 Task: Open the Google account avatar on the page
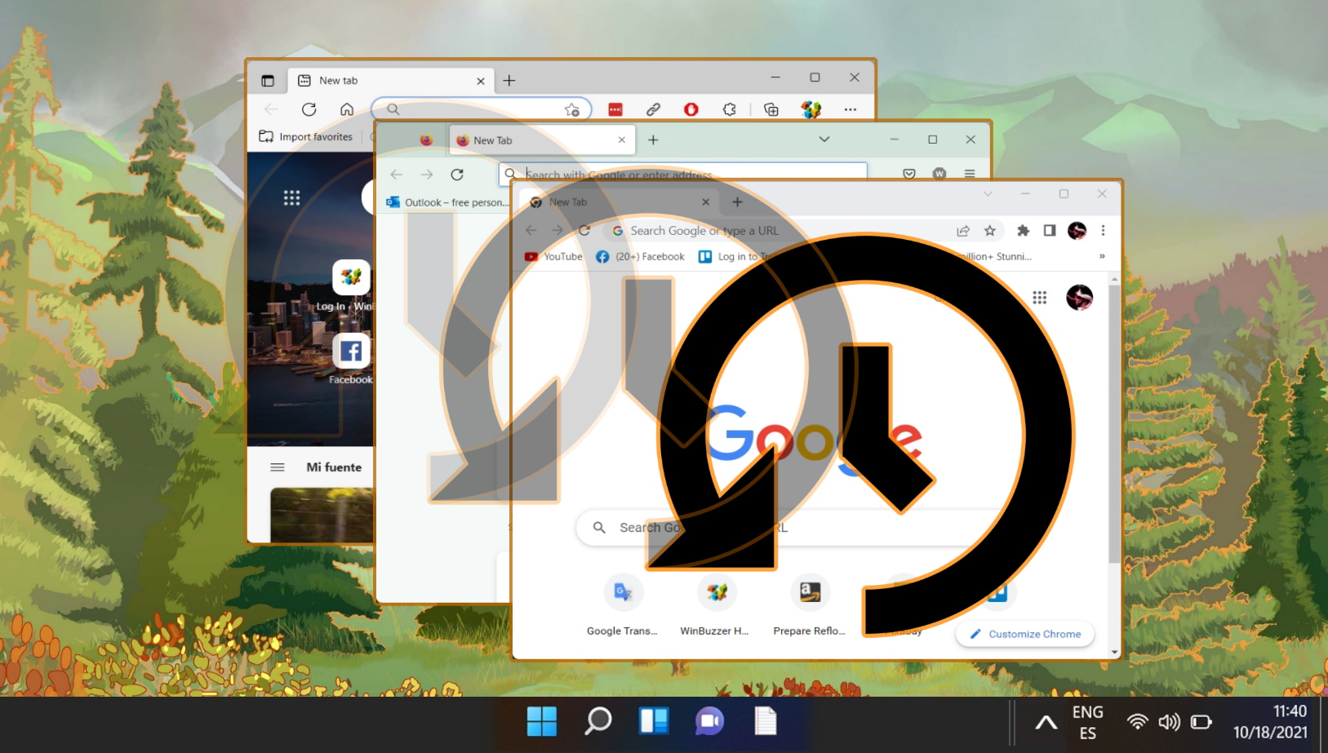(x=1079, y=298)
